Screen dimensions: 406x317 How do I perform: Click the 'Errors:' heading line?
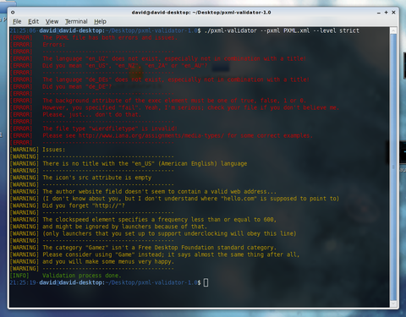(x=54, y=45)
